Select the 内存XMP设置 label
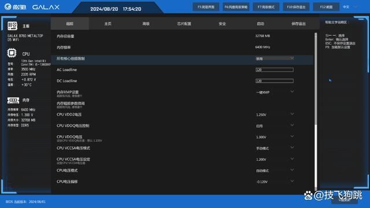This screenshot has height=208, width=370. click(68, 92)
